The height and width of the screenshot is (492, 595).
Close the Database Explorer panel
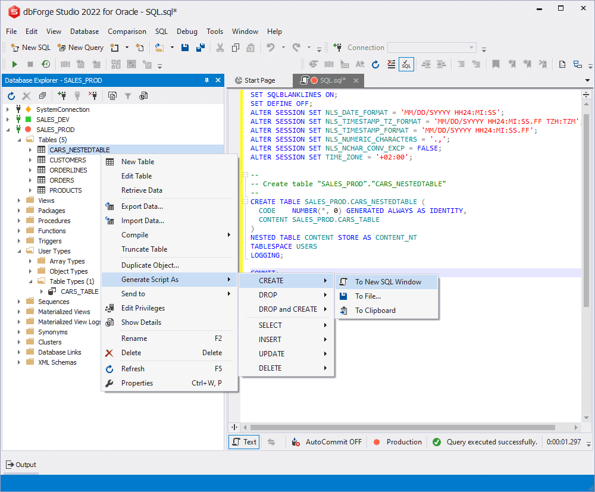tap(218, 80)
